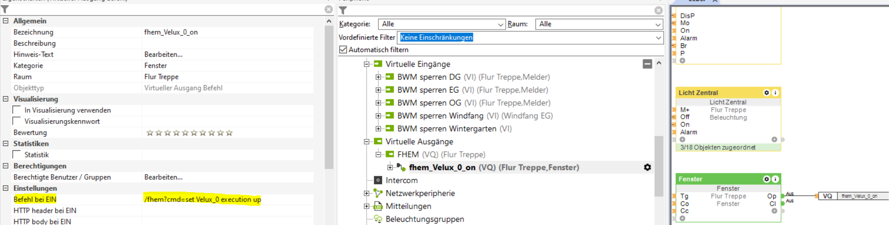Click plus icon below Cc input in Fenster block
889x225 pixels.
click(x=682, y=218)
